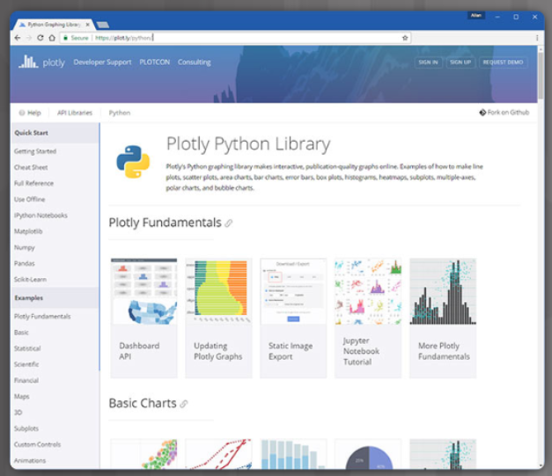Open Custom Controls in sidebar

(37, 444)
